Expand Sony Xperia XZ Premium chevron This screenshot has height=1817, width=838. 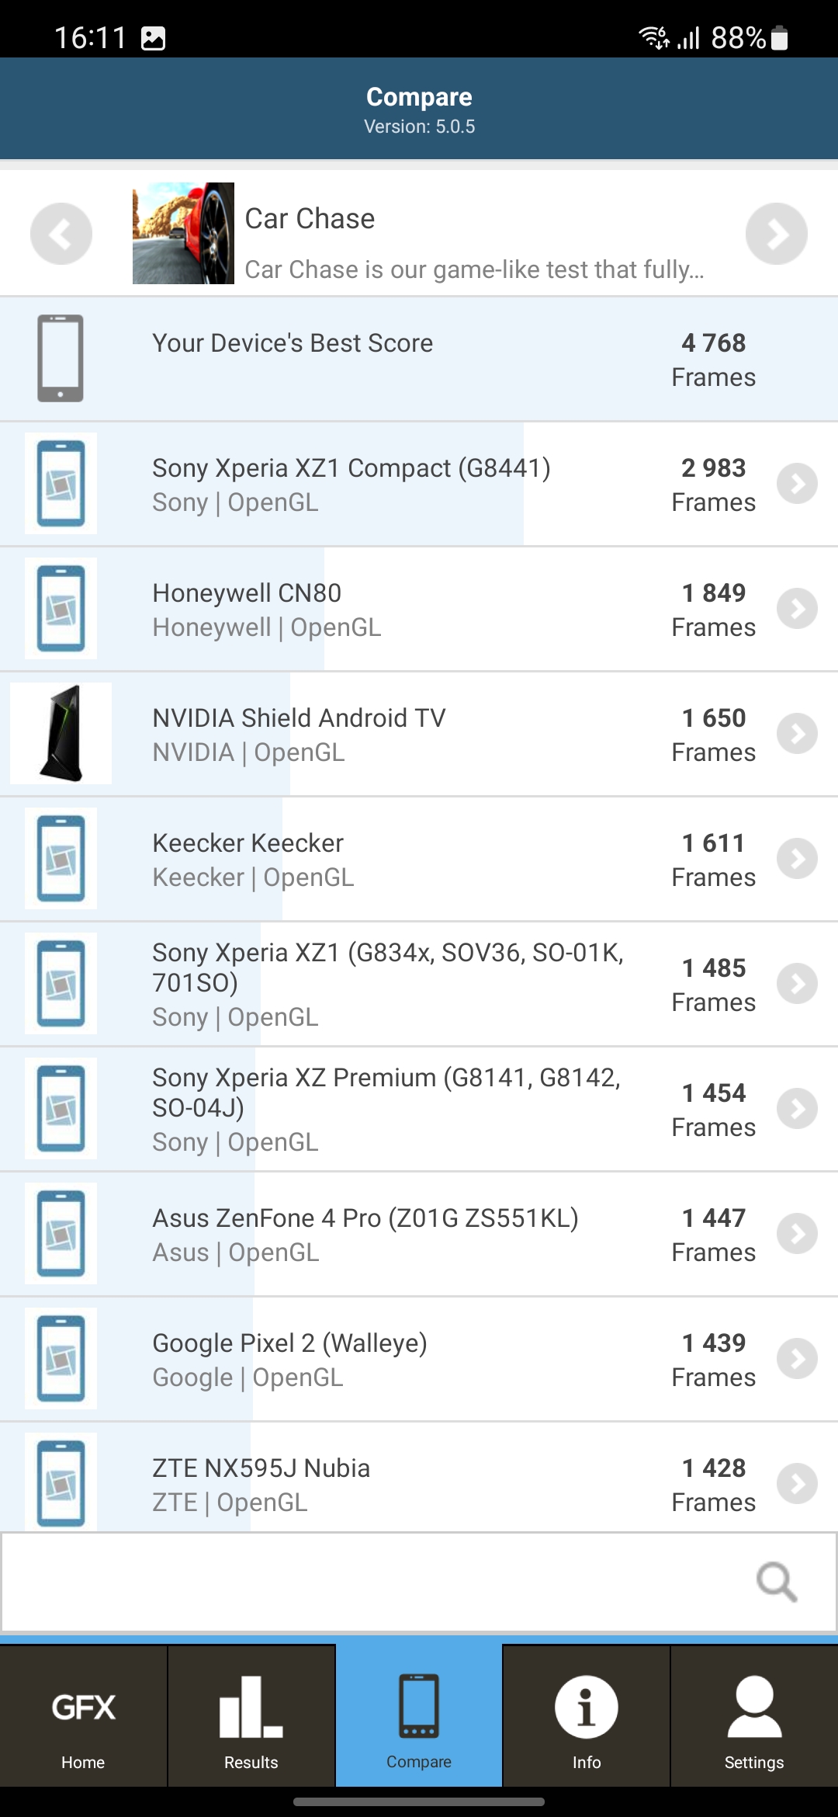coord(797,1109)
